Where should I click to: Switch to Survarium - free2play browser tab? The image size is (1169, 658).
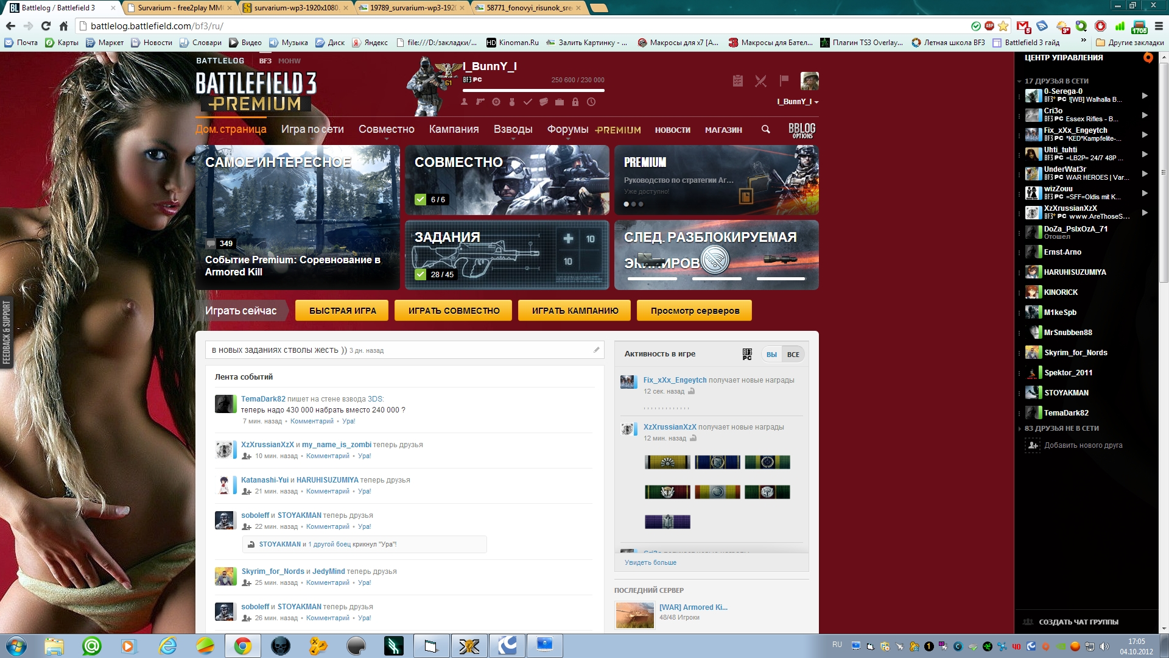(179, 8)
